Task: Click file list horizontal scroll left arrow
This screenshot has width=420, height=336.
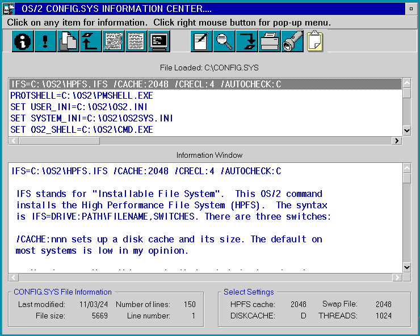Action: pyautogui.click(x=14, y=141)
